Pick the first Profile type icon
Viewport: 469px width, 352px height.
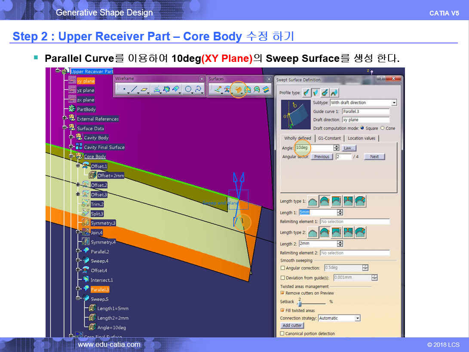306,92
